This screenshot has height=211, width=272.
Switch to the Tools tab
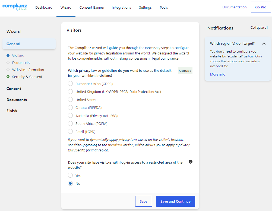pyautogui.click(x=164, y=7)
